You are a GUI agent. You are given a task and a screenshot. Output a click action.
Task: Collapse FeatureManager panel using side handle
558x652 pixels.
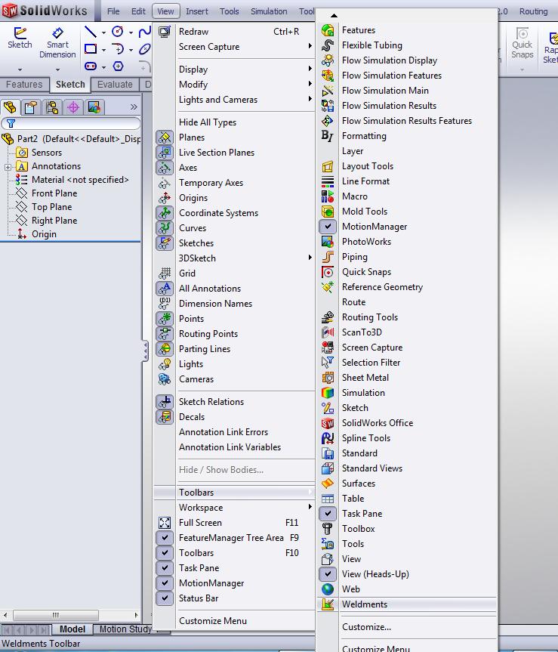[145, 351]
